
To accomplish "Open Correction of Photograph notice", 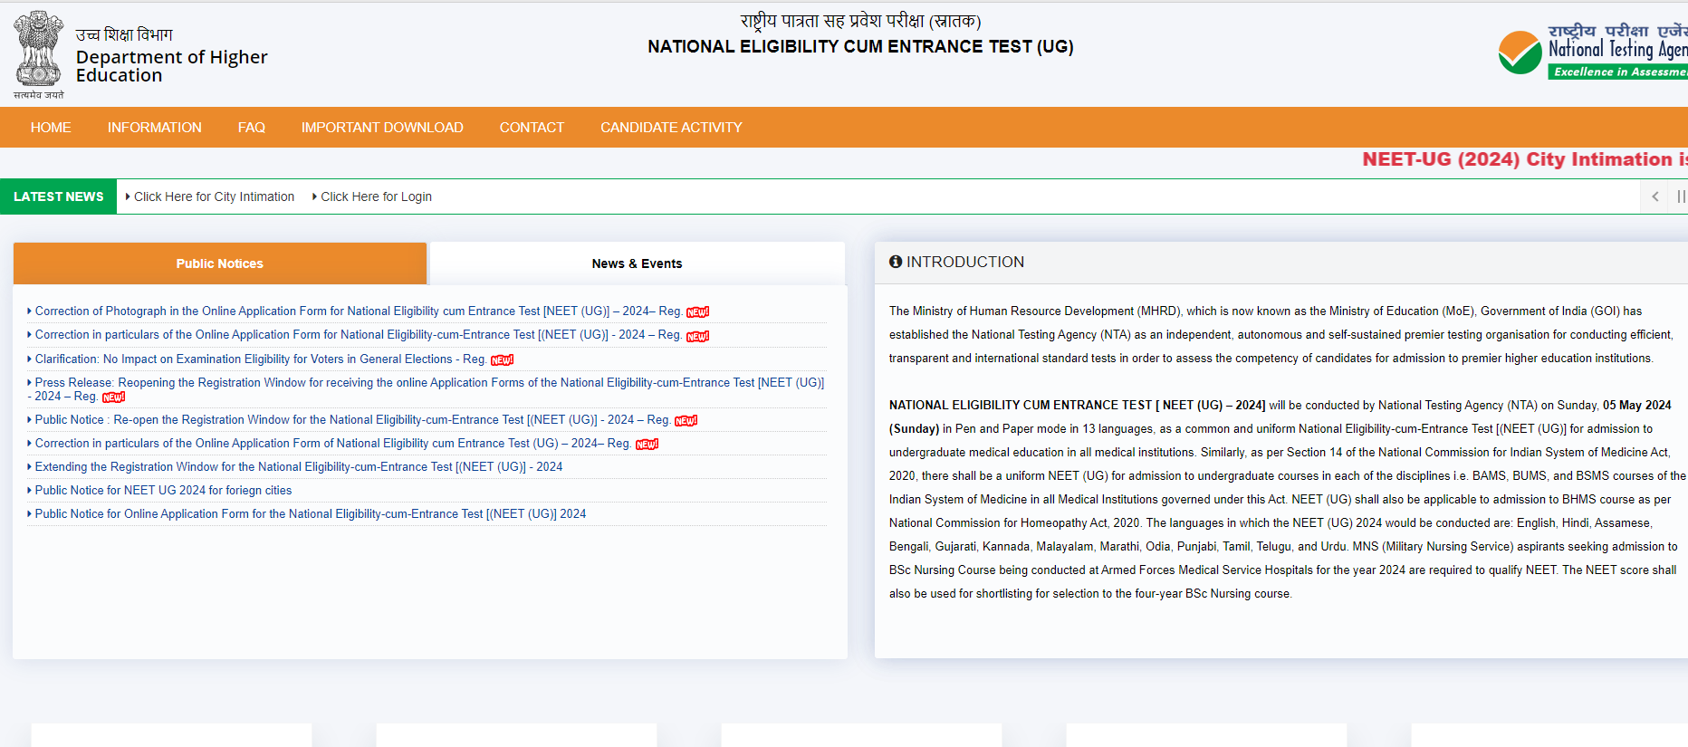I will (359, 311).
